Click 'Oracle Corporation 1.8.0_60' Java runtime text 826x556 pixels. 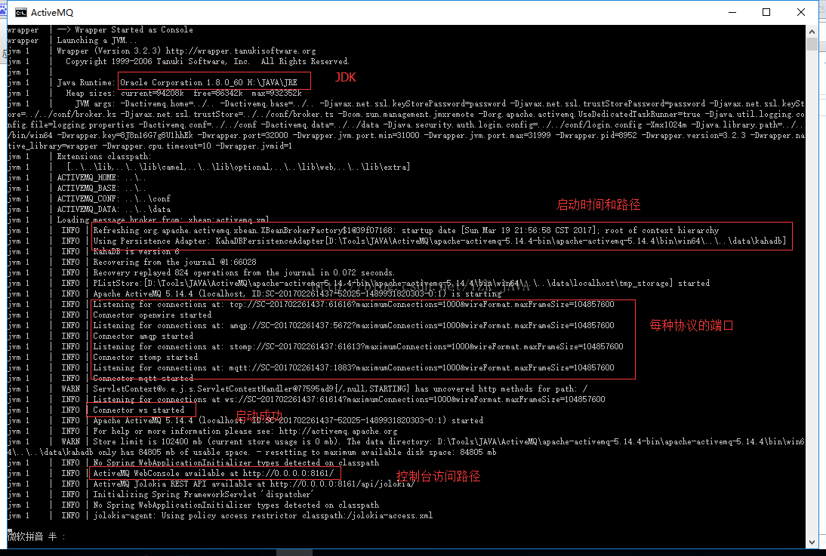click(181, 83)
